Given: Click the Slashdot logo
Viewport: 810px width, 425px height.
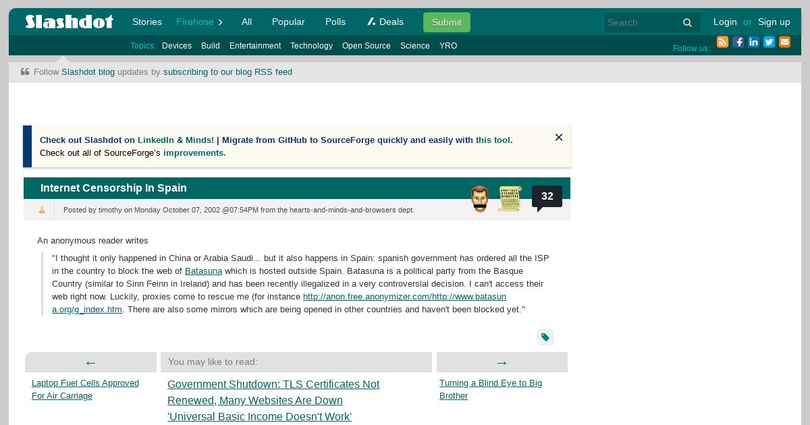Looking at the screenshot, I should click(69, 22).
